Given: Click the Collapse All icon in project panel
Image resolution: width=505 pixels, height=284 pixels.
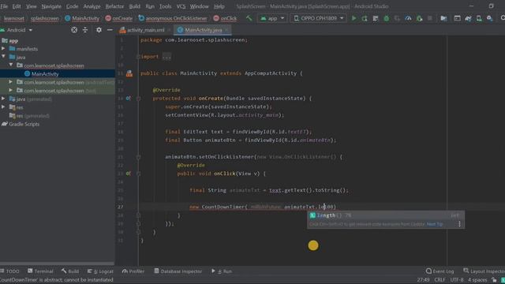Looking at the screenshot, I should pos(85,30).
